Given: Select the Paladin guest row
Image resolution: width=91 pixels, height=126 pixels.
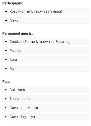Looking at the screenshot, I should (45, 51).
